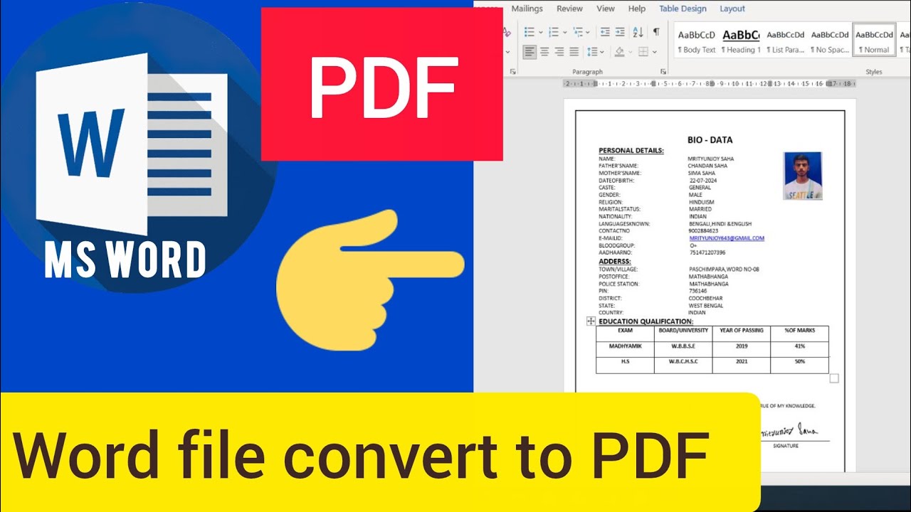Open the Help tab
Screen dimensions: 911x512
(x=637, y=9)
